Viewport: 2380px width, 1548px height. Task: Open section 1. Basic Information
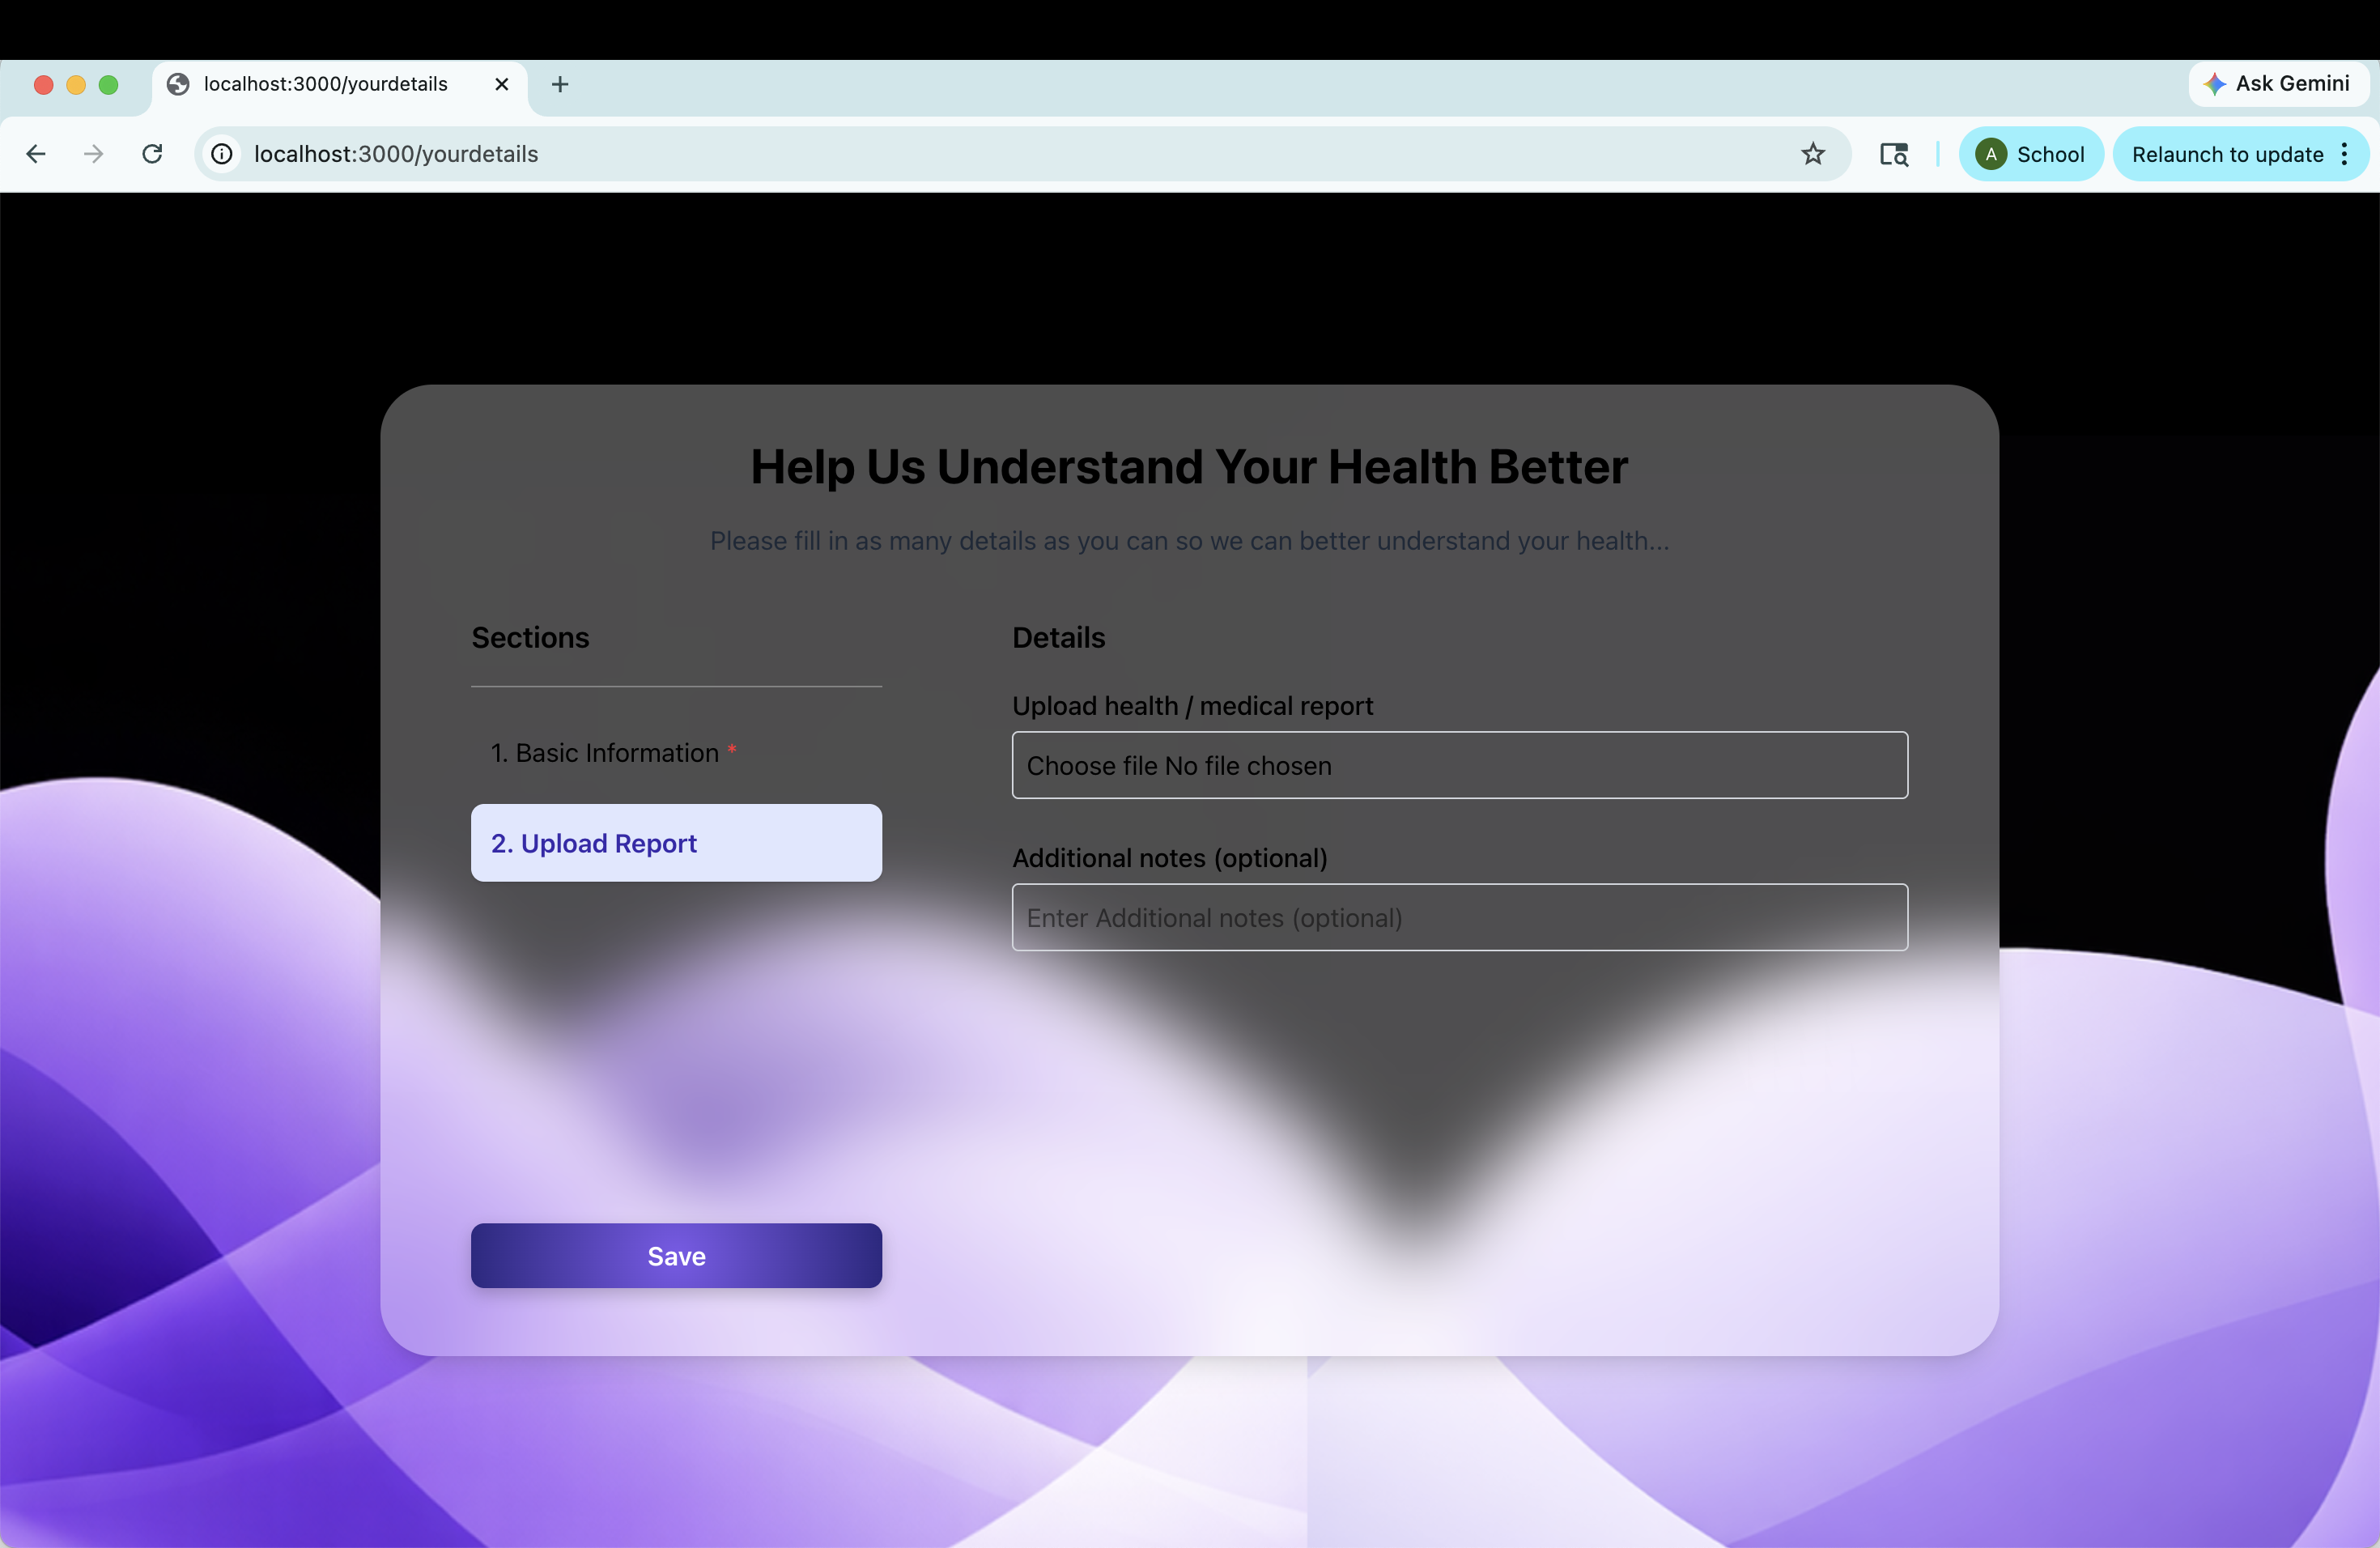pos(676,753)
